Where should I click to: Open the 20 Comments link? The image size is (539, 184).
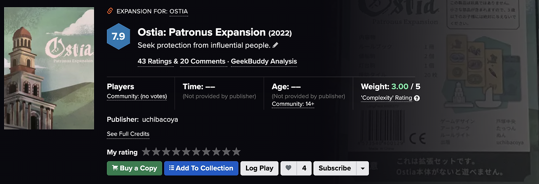[203, 61]
